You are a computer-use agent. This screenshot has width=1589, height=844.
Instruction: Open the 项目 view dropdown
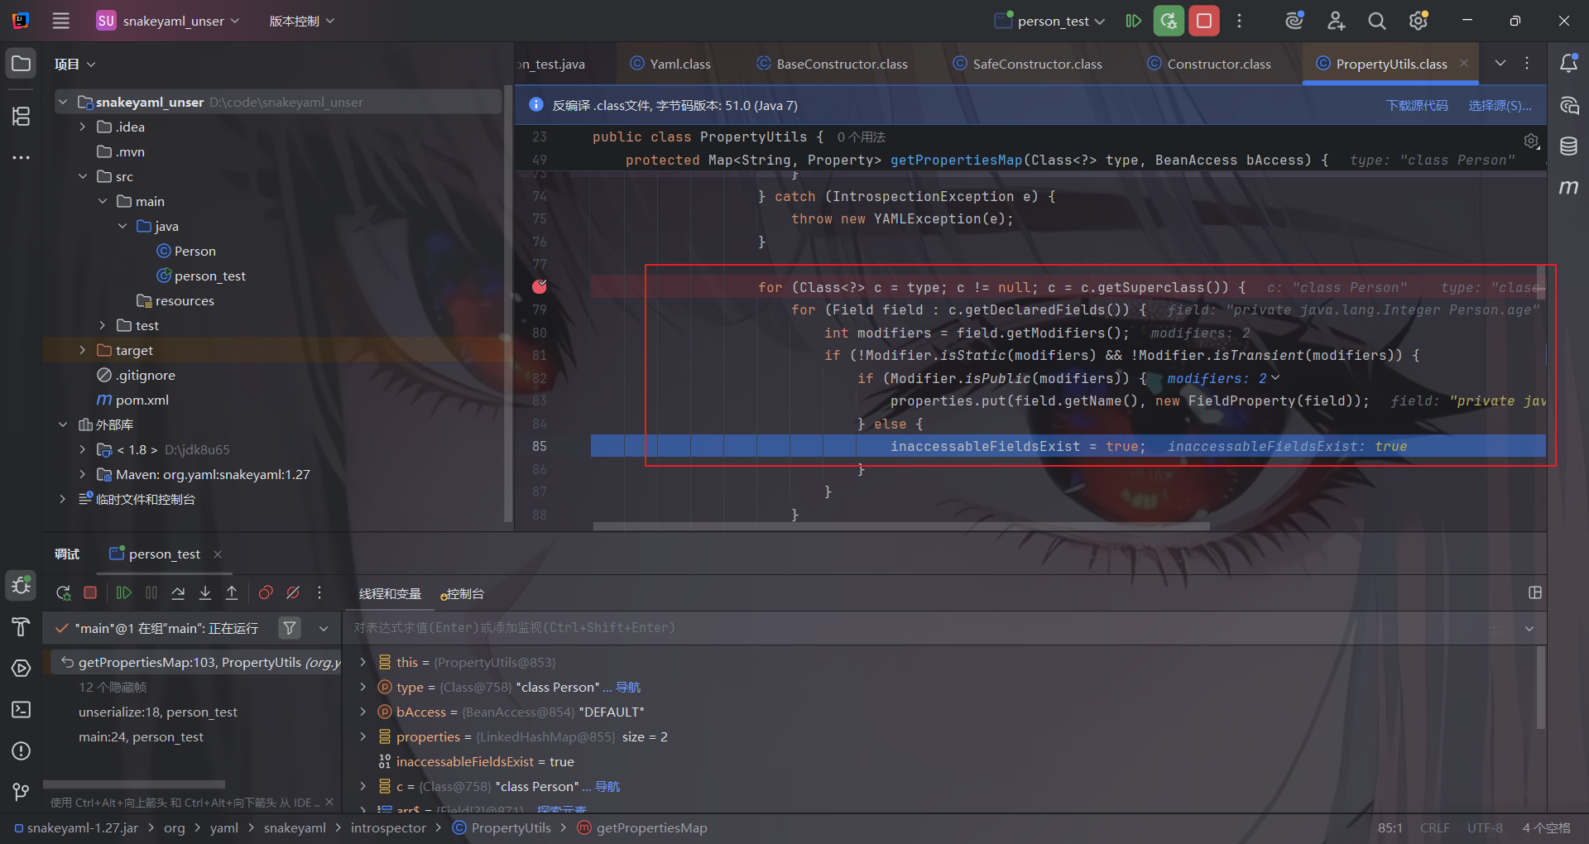(74, 64)
